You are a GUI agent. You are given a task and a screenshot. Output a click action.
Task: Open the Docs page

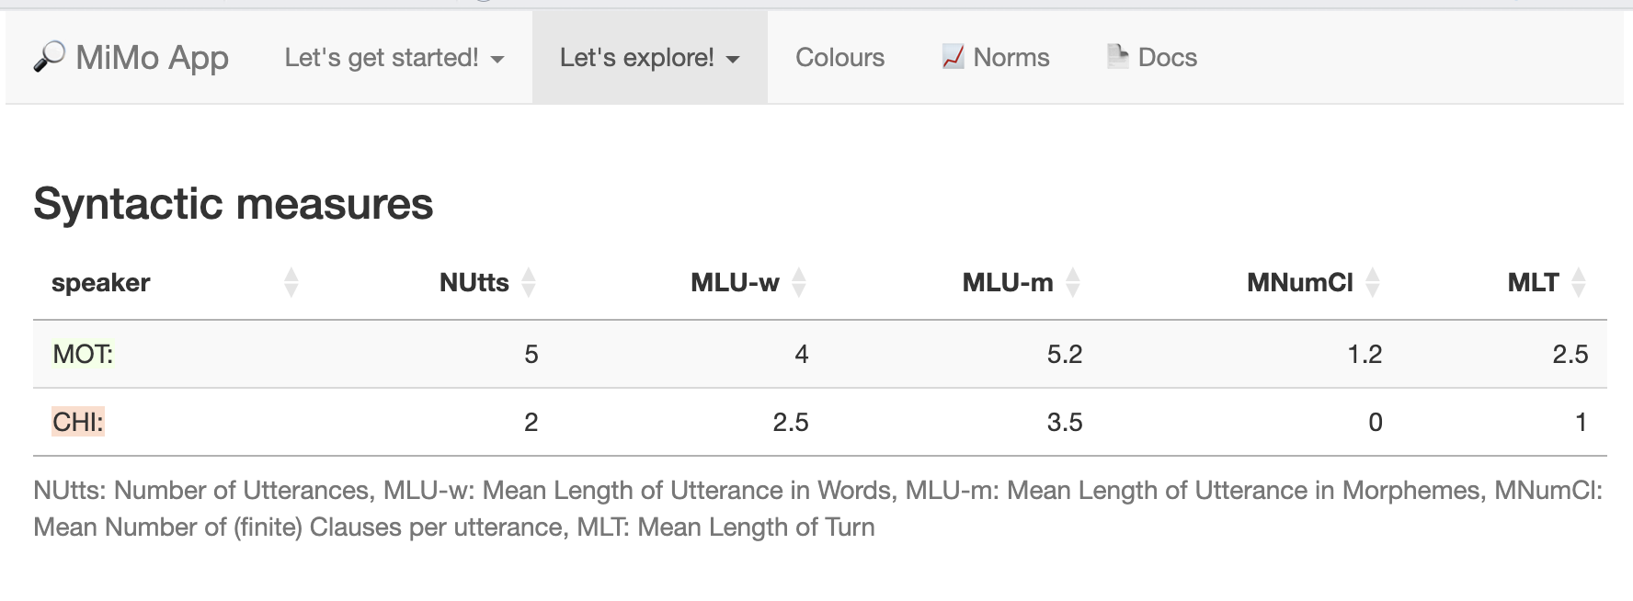click(1167, 58)
